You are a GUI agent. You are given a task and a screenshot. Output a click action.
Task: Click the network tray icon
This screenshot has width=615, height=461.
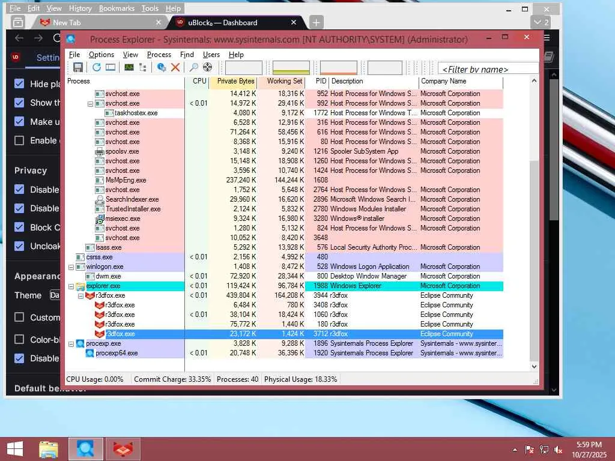pyautogui.click(x=544, y=450)
